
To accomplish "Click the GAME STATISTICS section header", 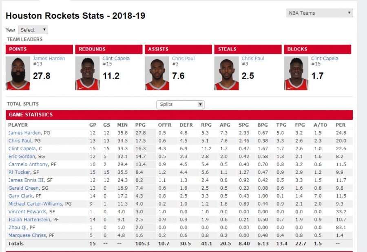I will pos(179,115).
